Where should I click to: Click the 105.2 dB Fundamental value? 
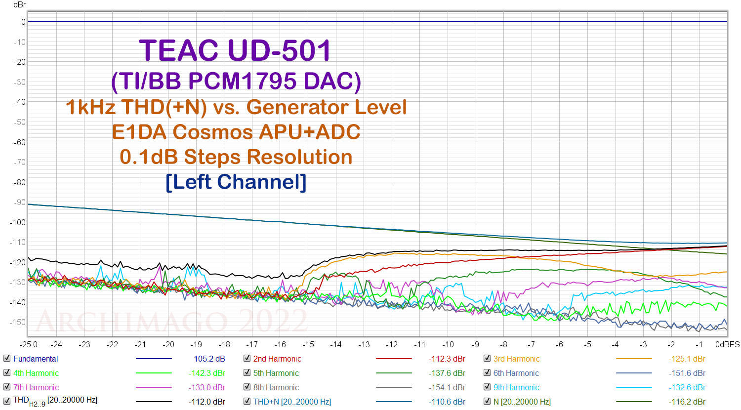(209, 359)
